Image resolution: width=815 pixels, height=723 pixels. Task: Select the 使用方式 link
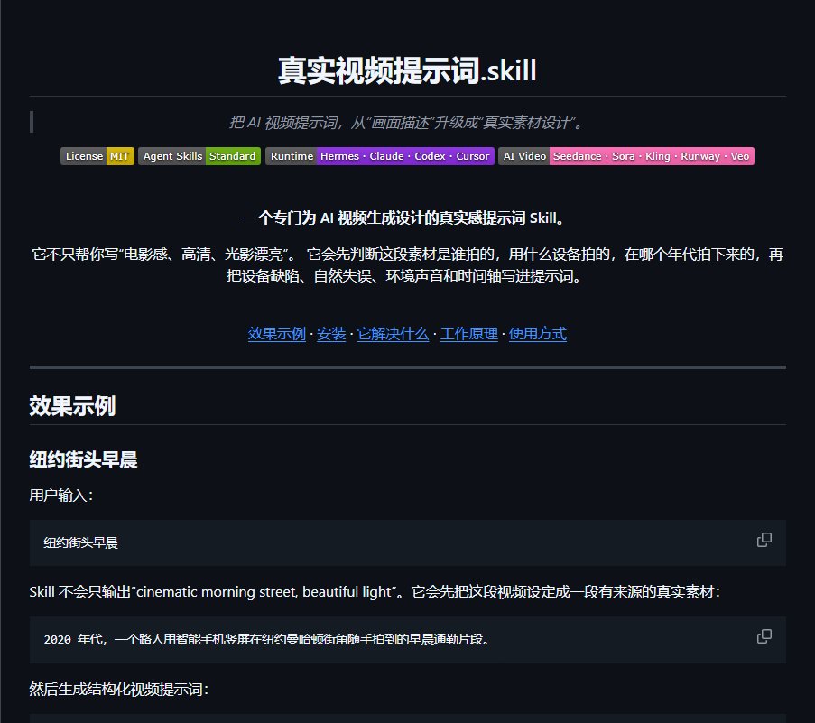click(x=537, y=334)
